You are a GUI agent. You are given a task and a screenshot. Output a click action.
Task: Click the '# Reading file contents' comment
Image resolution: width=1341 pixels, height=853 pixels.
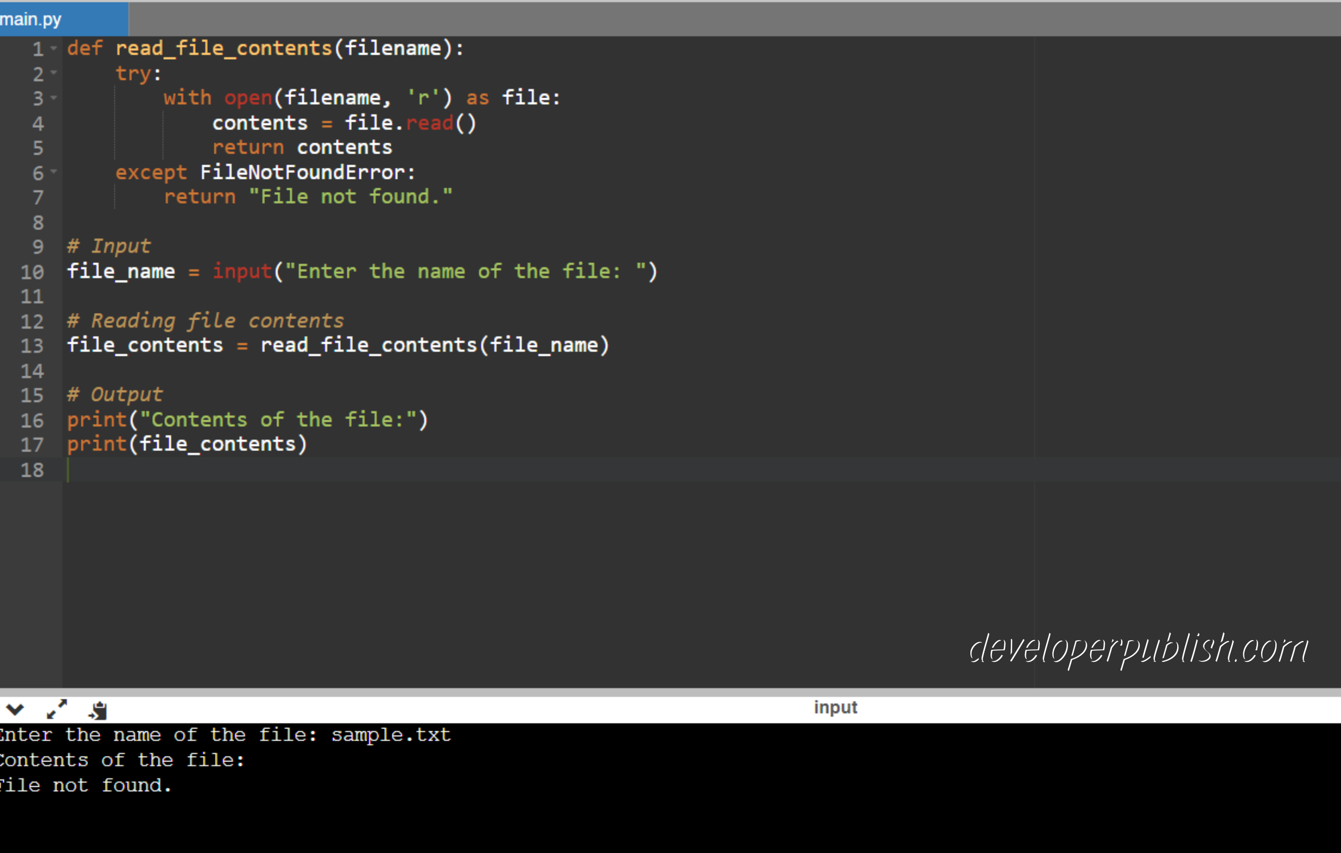(205, 321)
